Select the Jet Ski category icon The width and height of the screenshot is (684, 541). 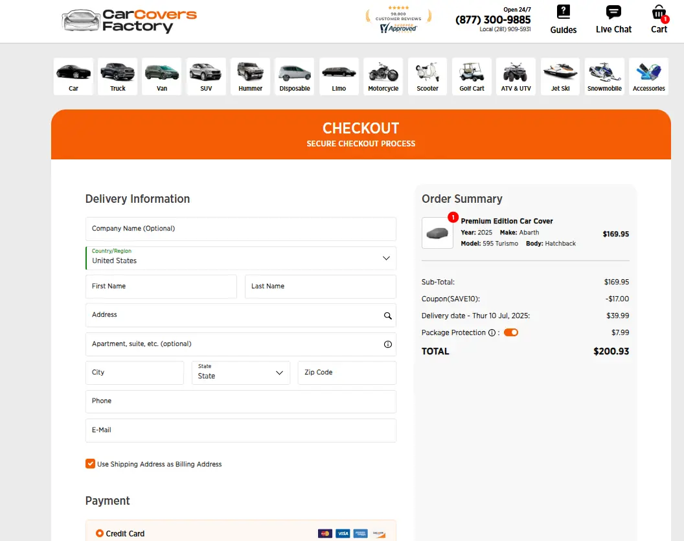560,76
